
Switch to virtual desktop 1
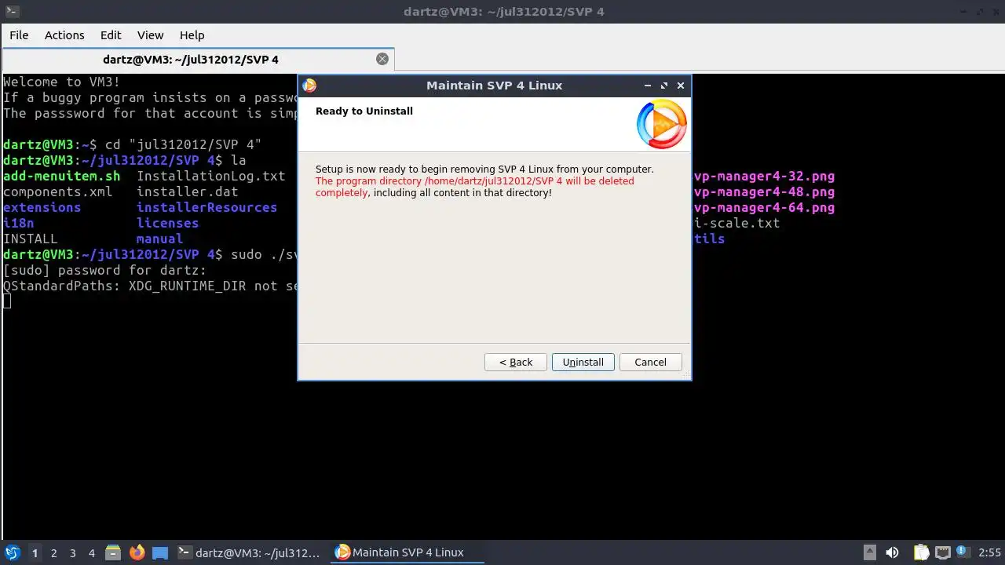[35, 552]
